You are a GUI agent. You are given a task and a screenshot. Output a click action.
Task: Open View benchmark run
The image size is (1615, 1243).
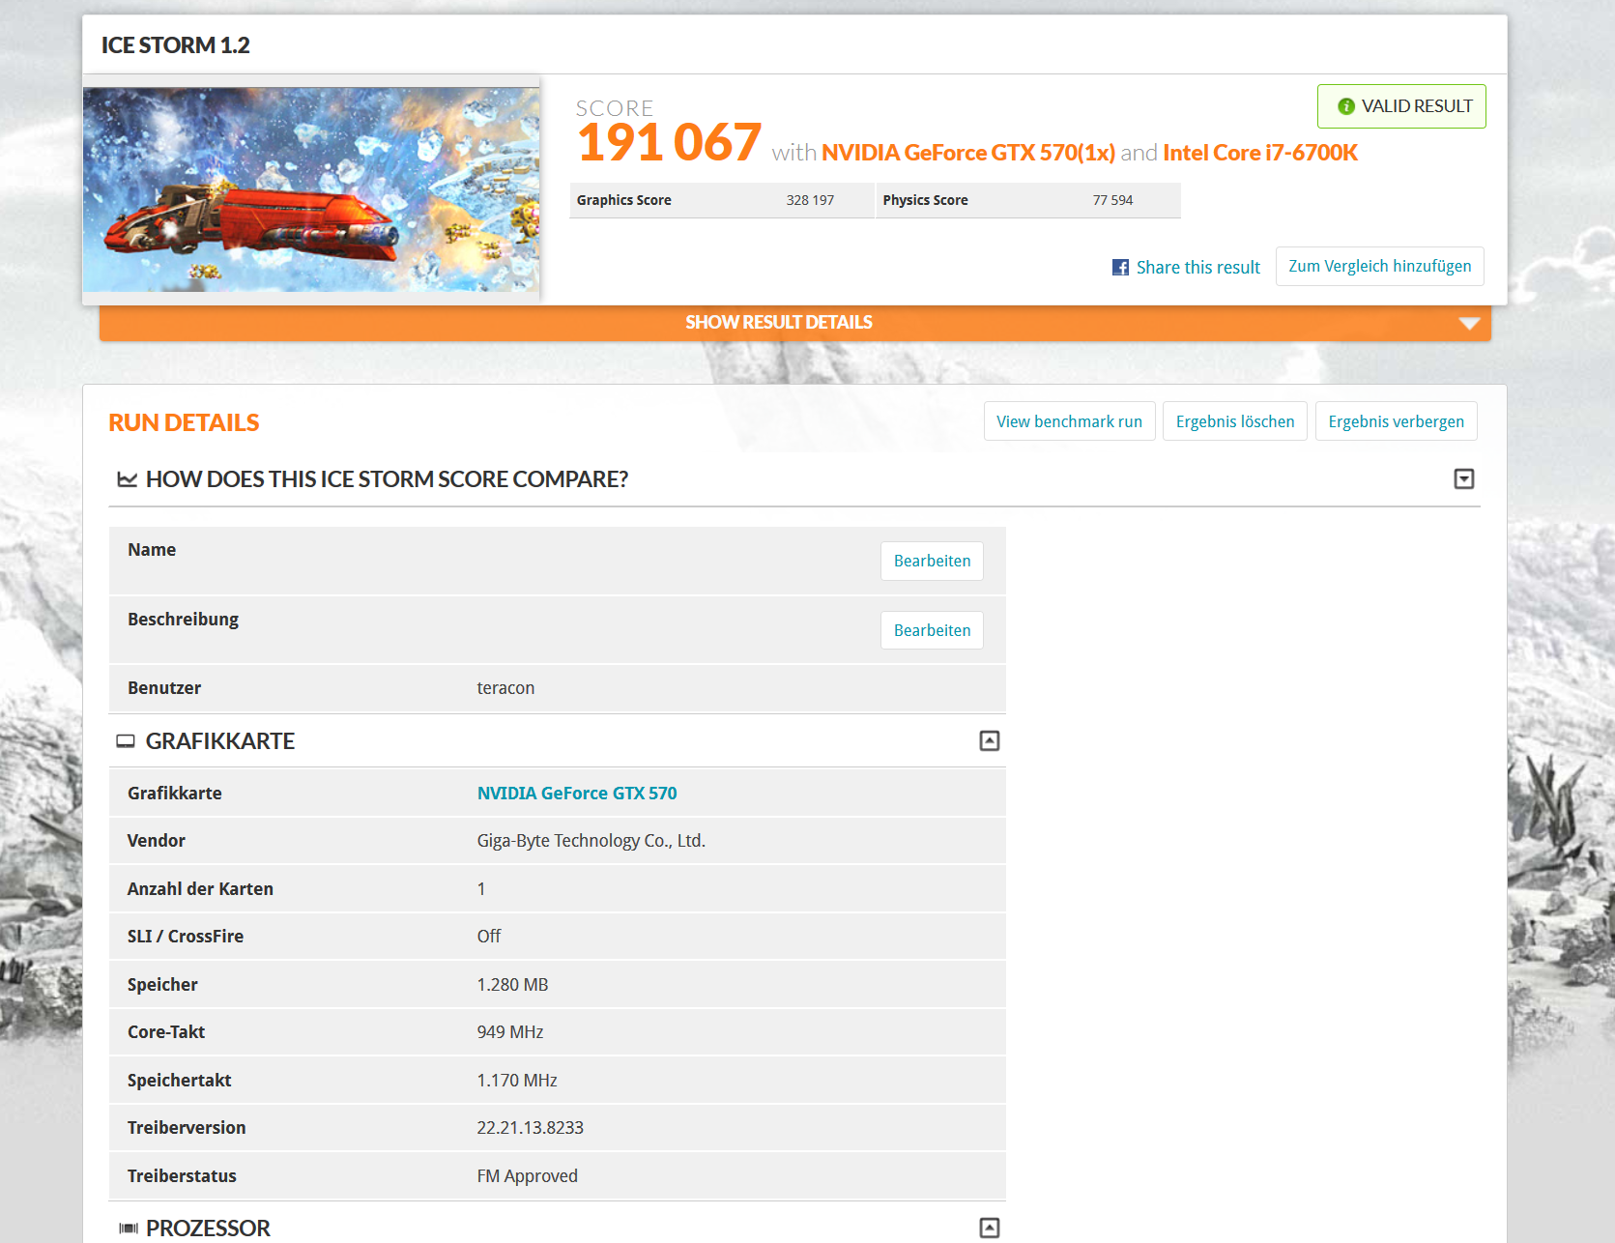coord(1069,421)
